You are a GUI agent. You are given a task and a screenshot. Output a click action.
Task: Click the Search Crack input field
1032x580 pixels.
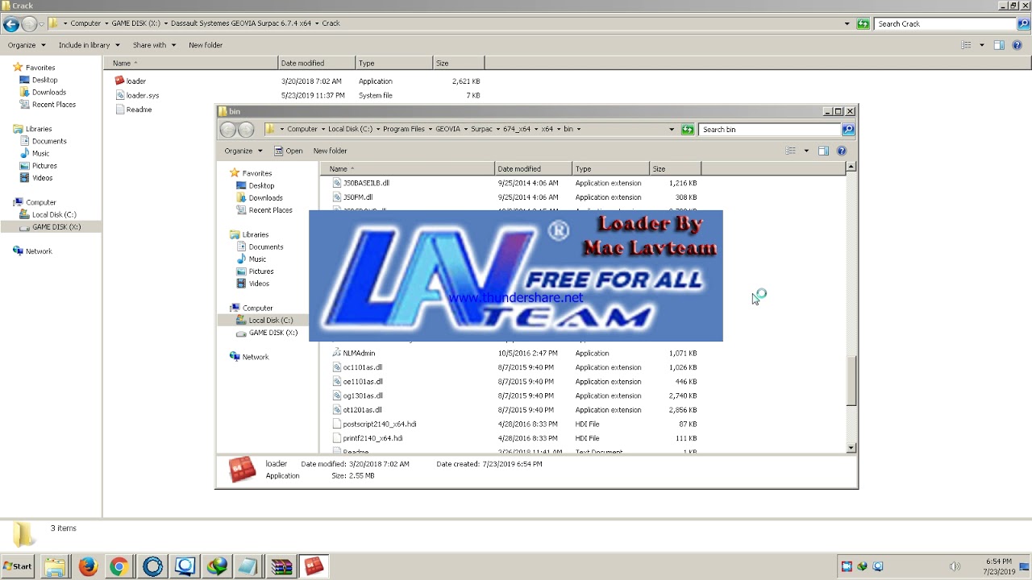pyautogui.click(x=945, y=24)
